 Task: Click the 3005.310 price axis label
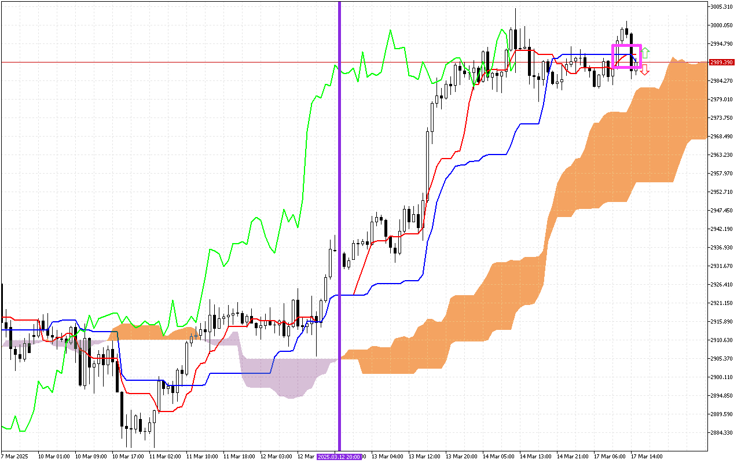point(721,7)
